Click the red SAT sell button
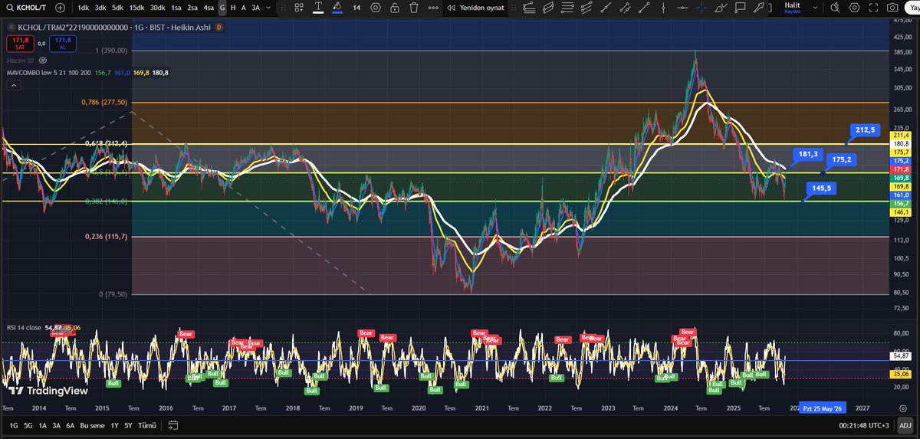 click(20, 43)
